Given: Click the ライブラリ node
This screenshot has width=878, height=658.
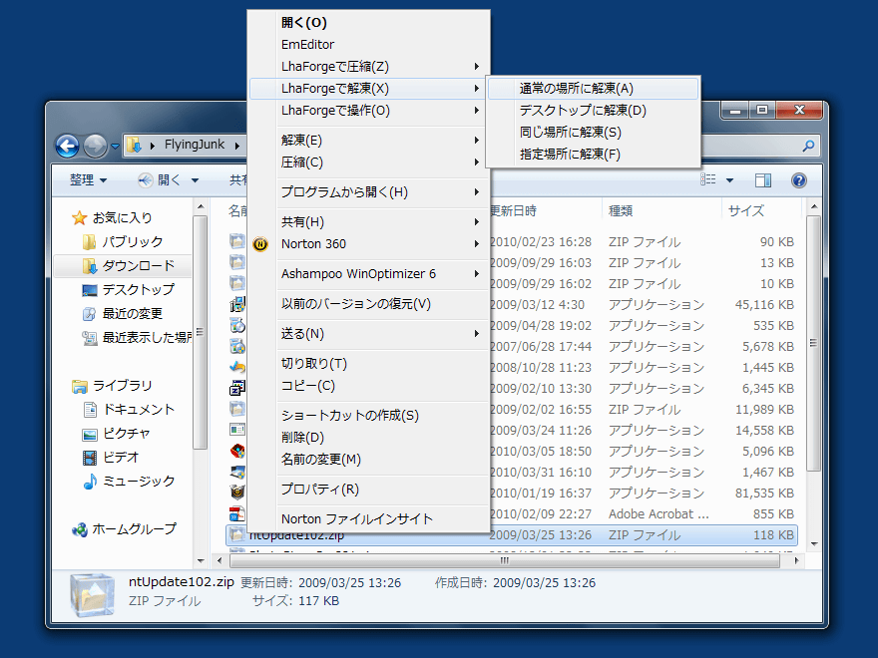Looking at the screenshot, I should click(x=112, y=386).
